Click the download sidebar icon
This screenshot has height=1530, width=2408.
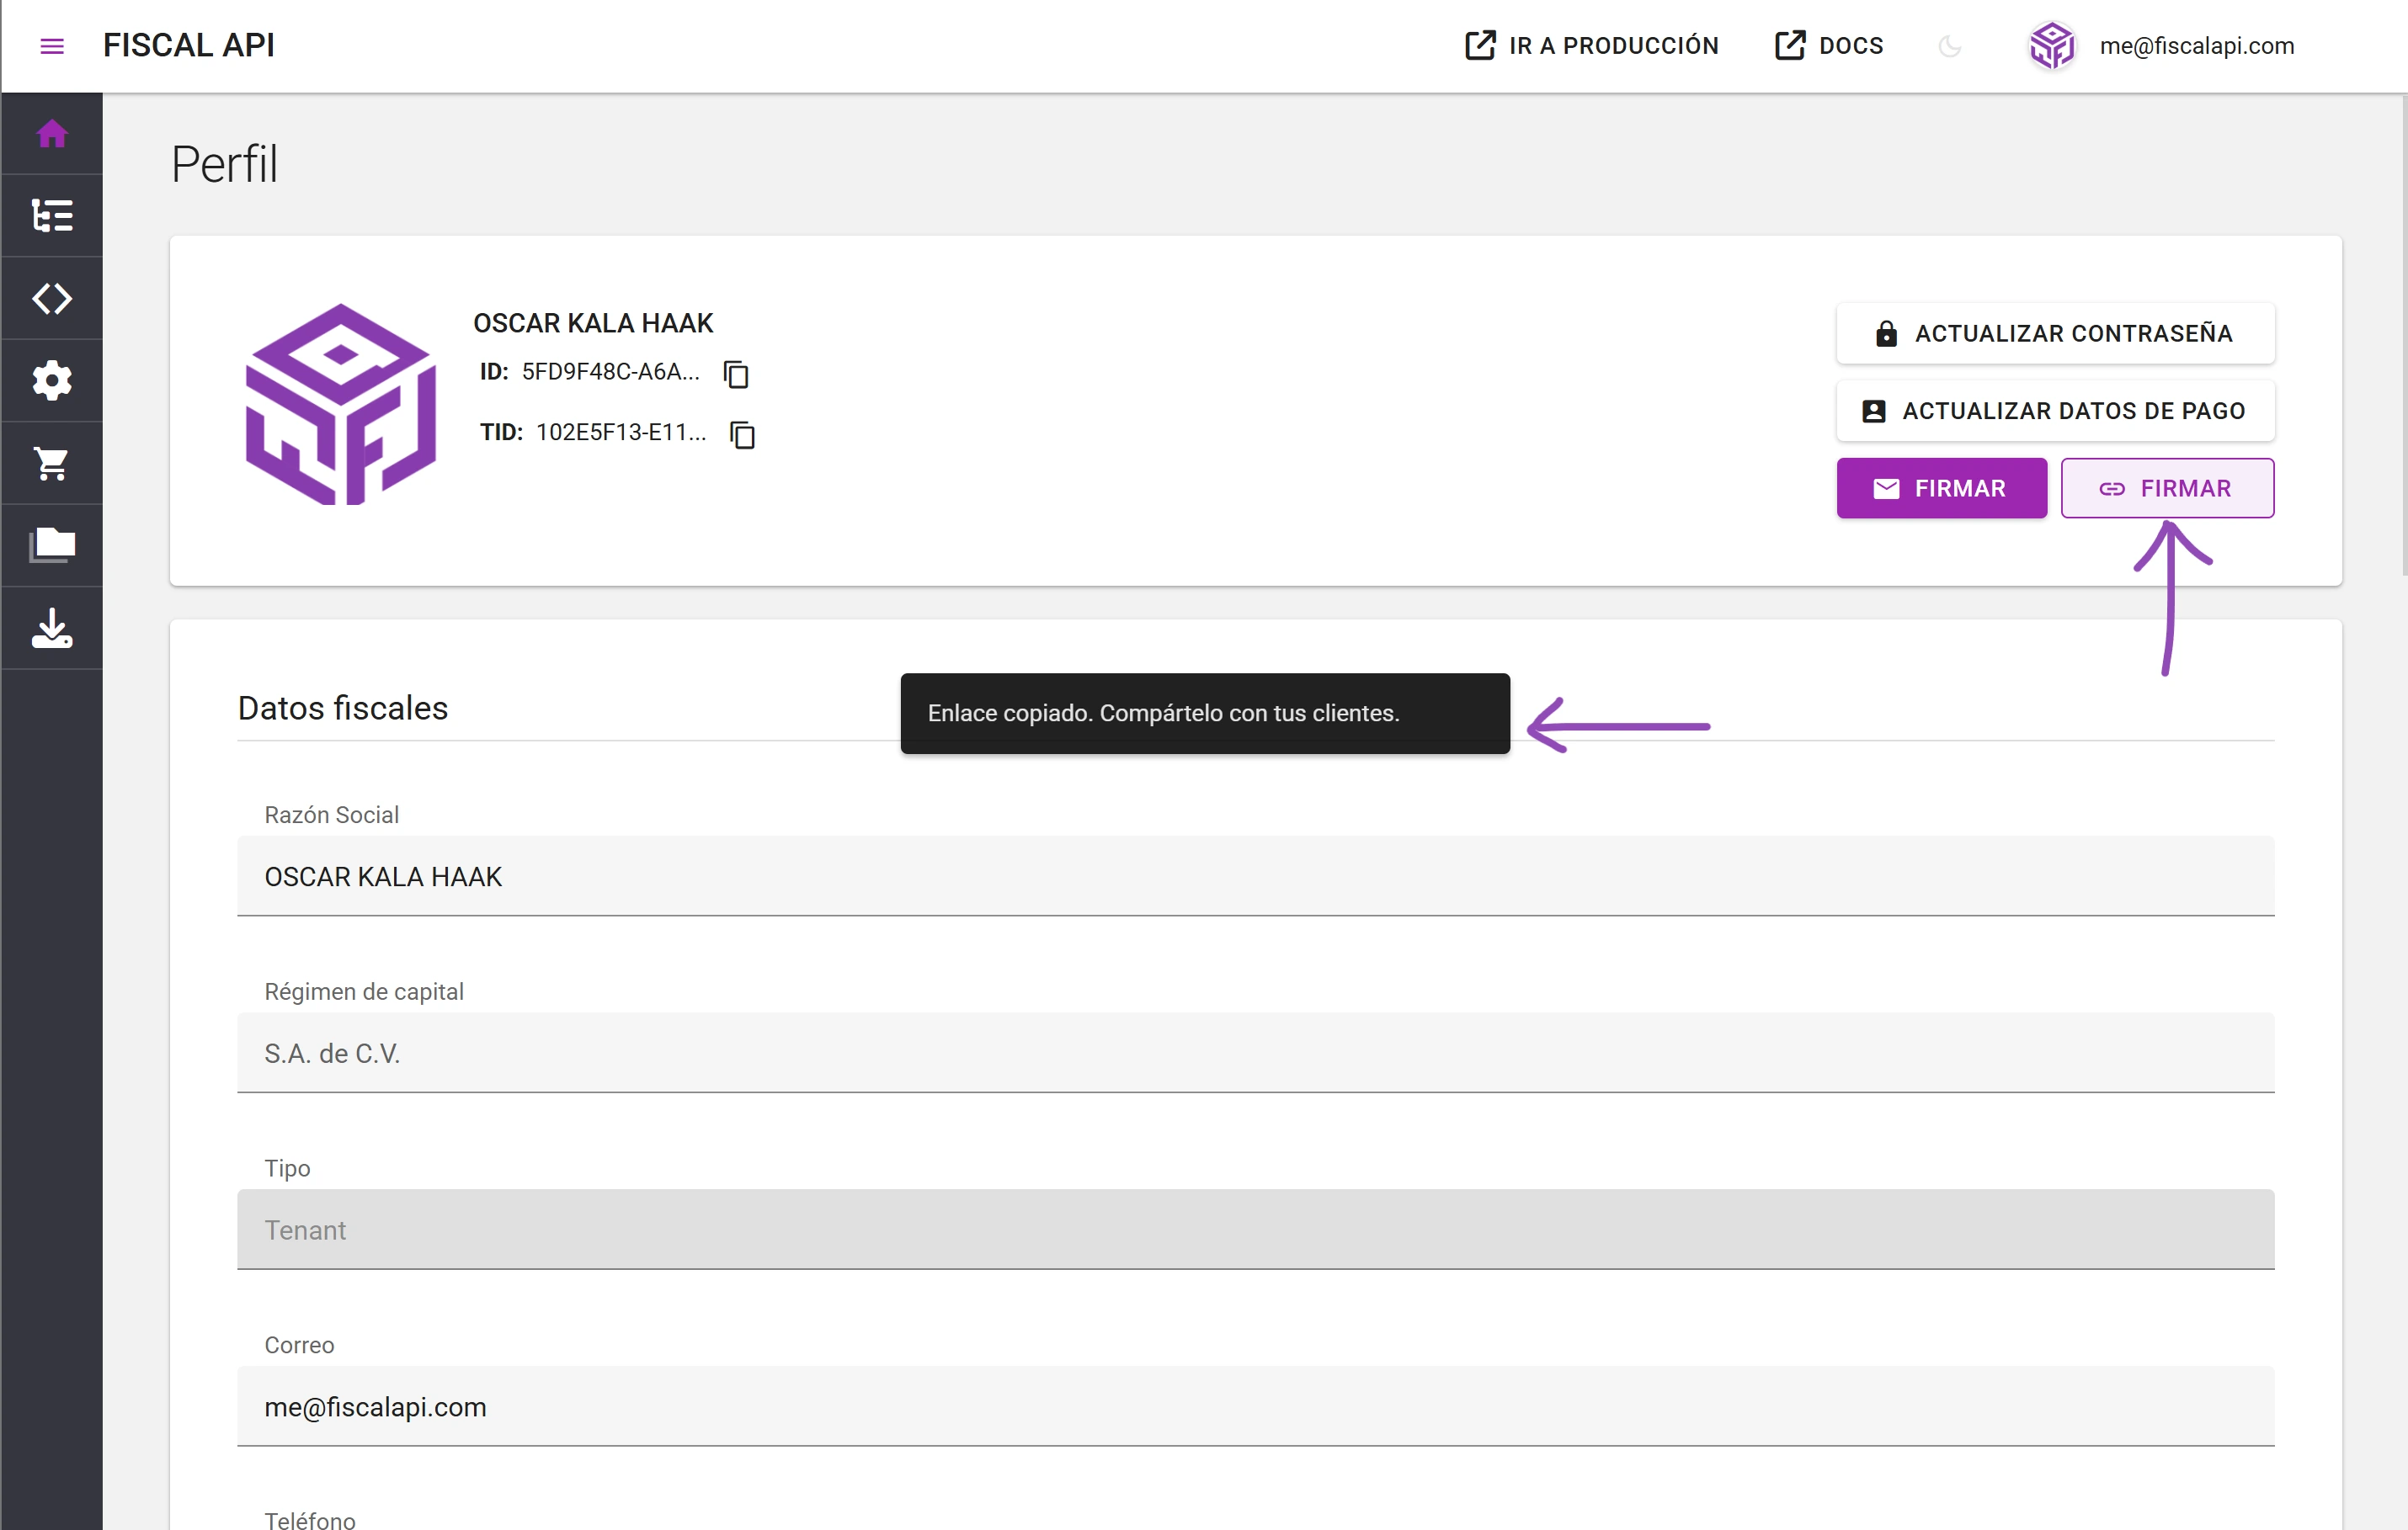pyautogui.click(x=52, y=629)
